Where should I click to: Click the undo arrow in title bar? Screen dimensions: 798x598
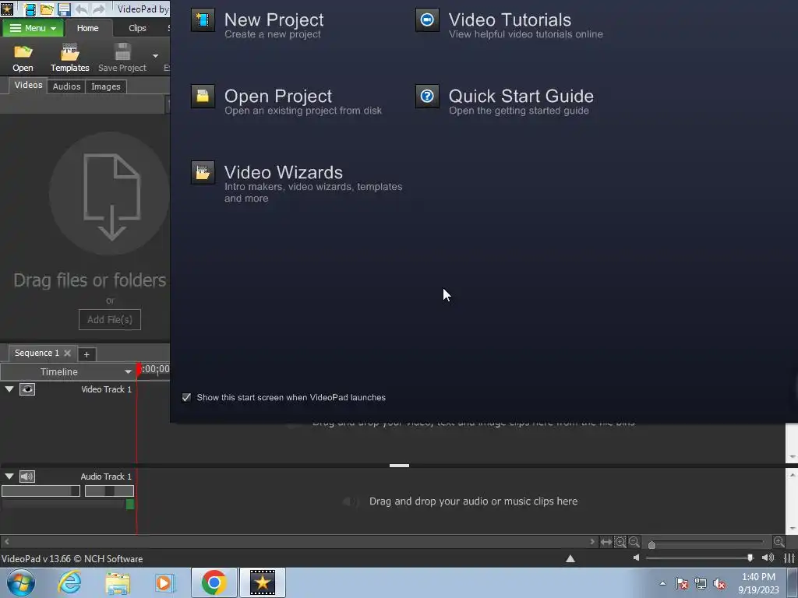point(81,9)
